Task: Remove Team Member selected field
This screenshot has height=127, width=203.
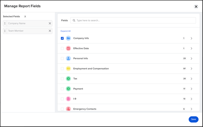Action: pos(50,31)
